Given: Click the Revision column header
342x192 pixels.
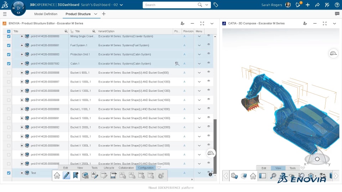Looking at the screenshot, I should click(x=188, y=31).
